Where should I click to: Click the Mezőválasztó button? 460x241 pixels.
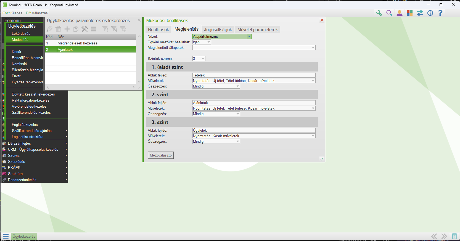161,155
